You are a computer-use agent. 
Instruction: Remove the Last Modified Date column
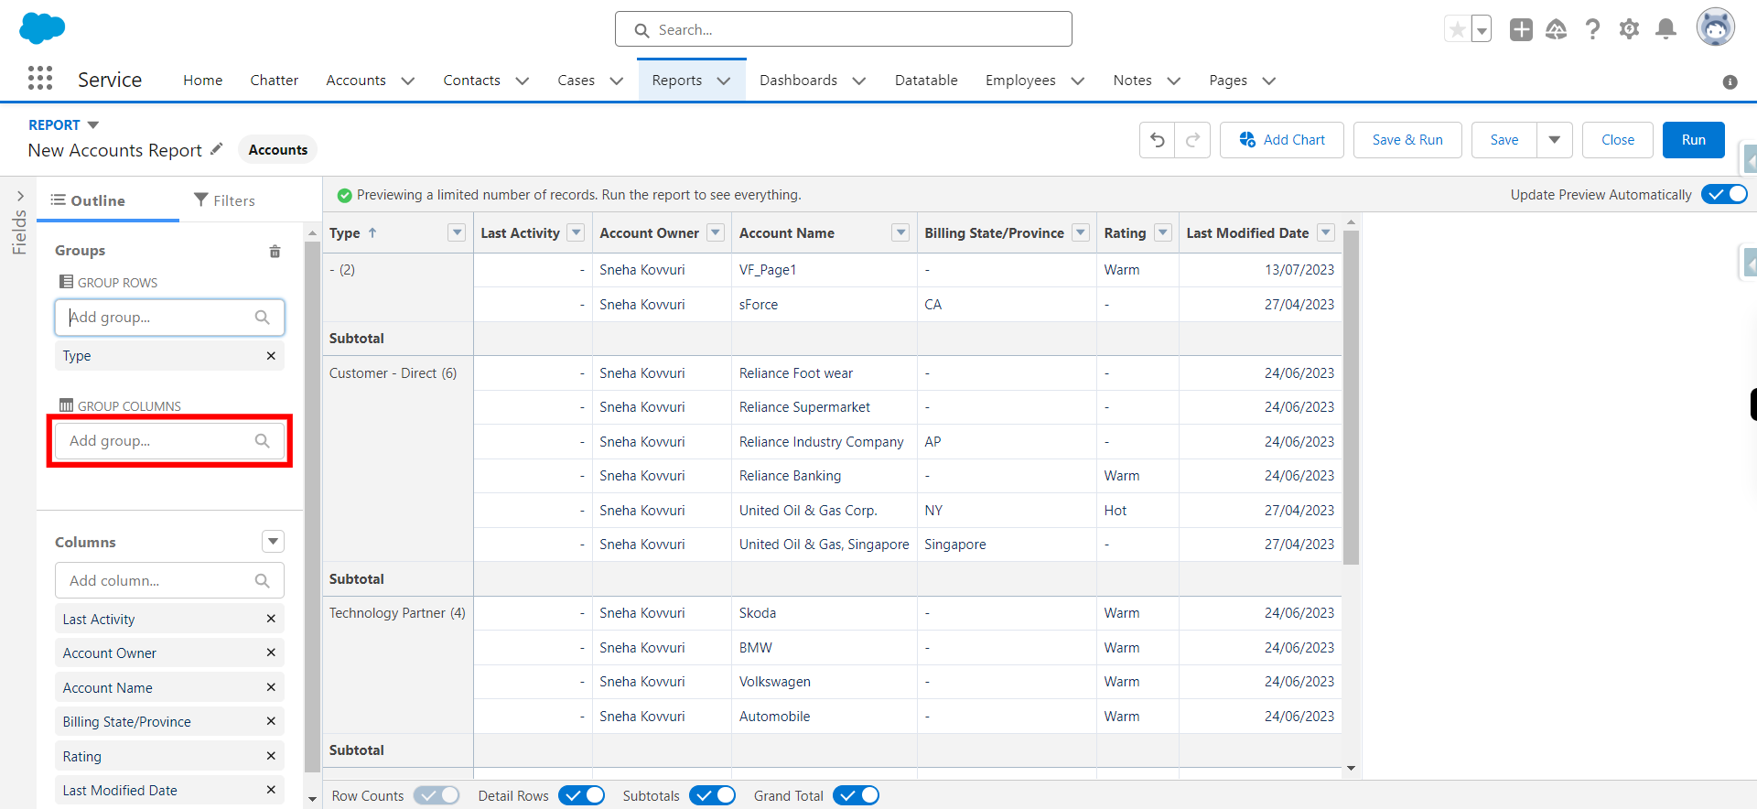click(271, 790)
